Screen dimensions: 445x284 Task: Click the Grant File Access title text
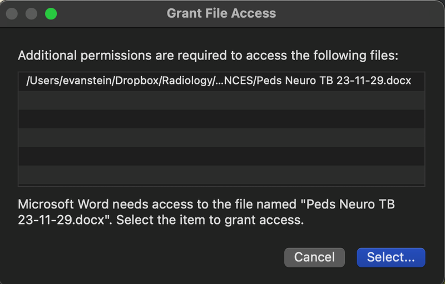221,13
